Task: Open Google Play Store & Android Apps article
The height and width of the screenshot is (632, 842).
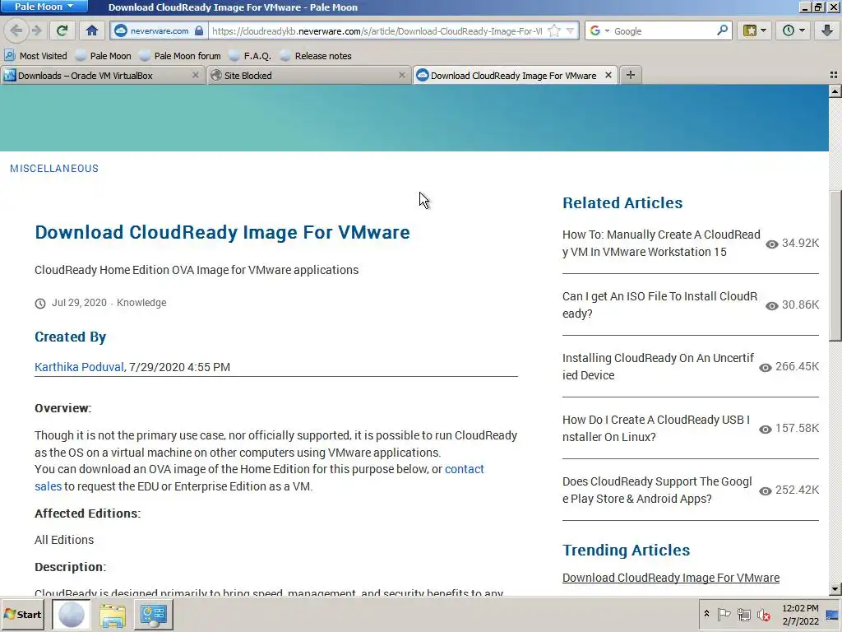Action: [657, 490]
